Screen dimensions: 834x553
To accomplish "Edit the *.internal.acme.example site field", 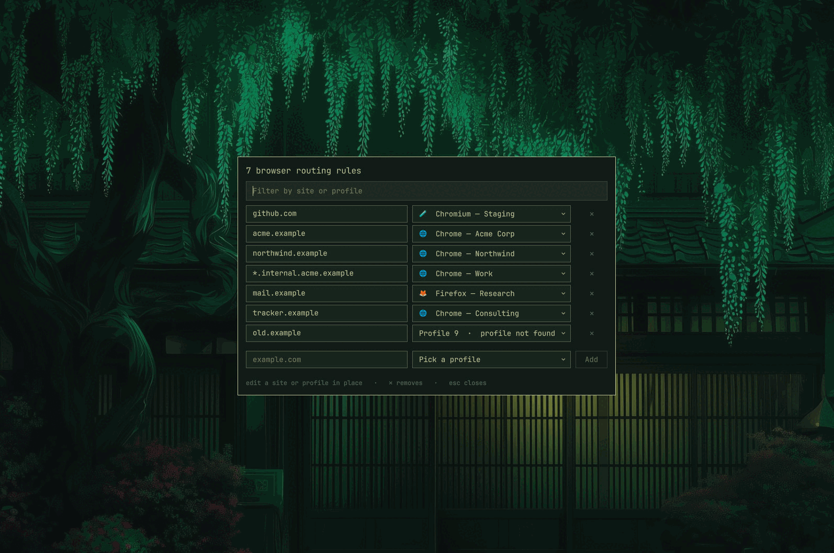I will pyautogui.click(x=326, y=273).
